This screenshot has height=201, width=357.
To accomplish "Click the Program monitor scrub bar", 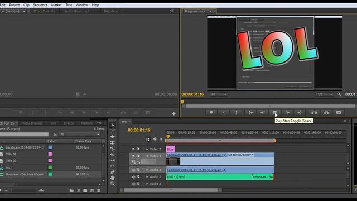I will [x=270, y=106].
